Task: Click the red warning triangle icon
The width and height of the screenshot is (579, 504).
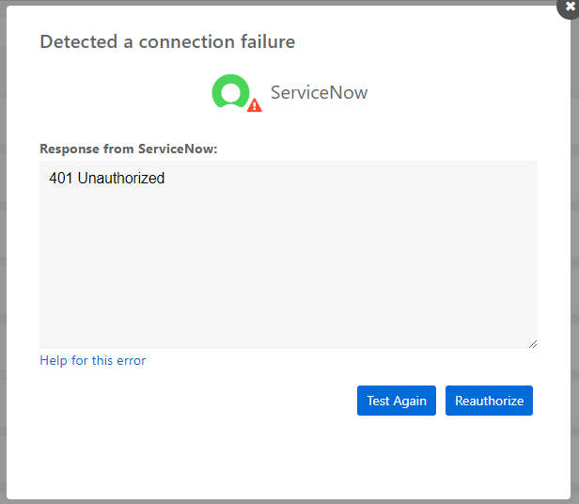Action: 255,105
